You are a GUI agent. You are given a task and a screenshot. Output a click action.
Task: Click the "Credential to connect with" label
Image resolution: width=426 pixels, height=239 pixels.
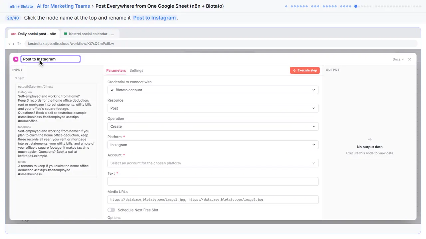(x=129, y=82)
